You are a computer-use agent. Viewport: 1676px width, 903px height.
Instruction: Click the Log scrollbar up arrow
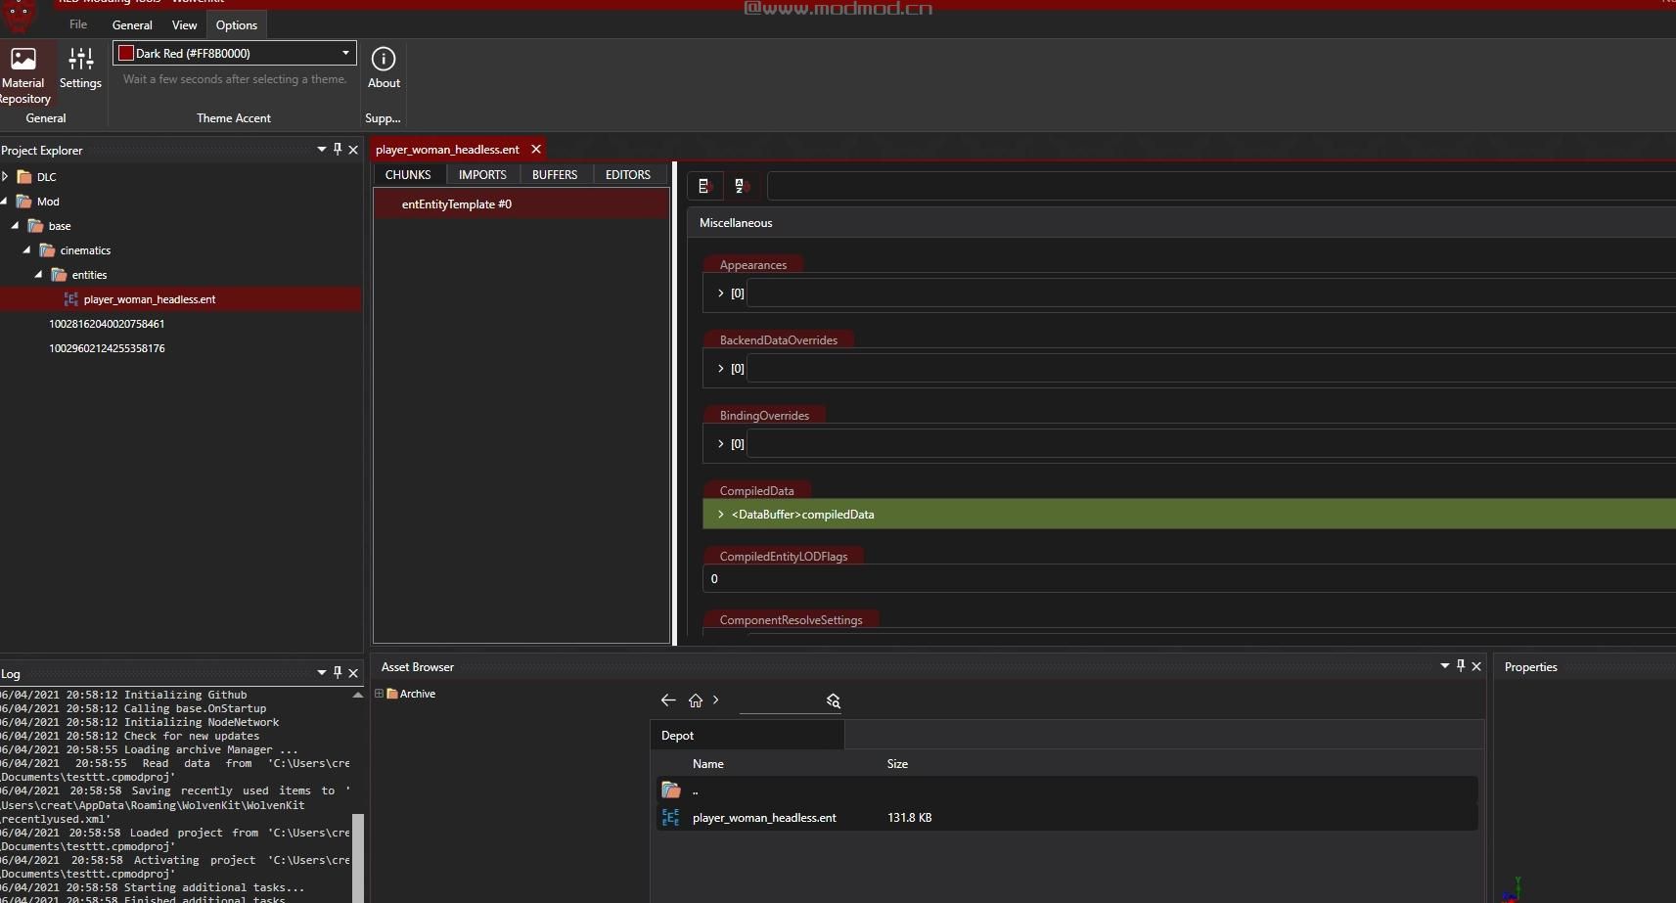click(357, 695)
